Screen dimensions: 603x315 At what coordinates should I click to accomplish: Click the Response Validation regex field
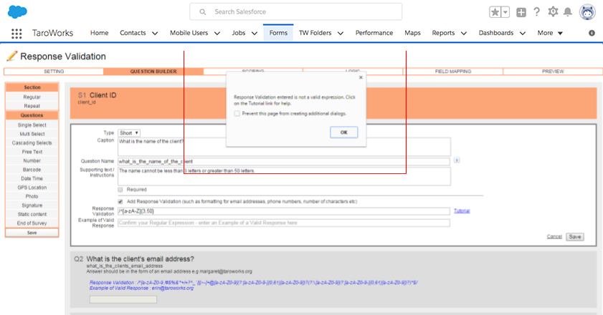click(x=284, y=211)
